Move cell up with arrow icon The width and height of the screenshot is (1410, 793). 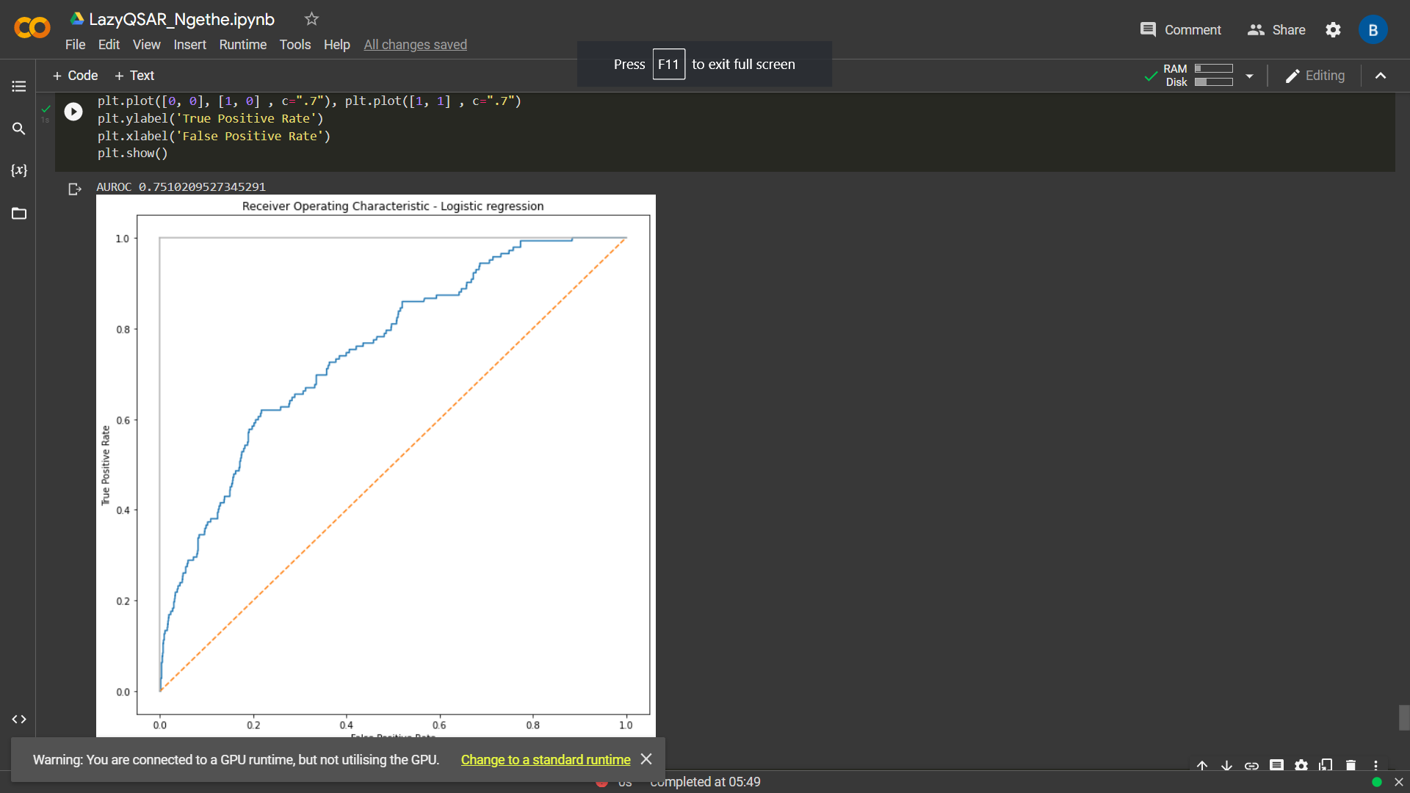tap(1202, 765)
